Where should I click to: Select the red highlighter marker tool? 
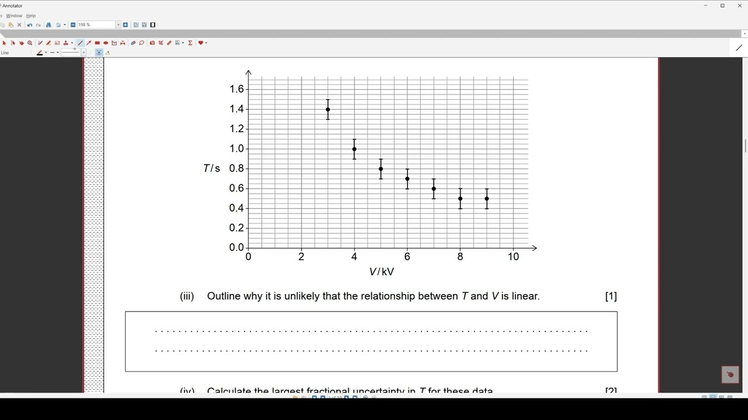click(49, 43)
